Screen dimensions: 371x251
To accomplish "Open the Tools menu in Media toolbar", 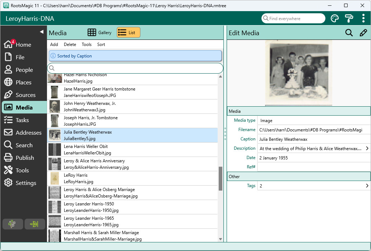I will pos(87,44).
